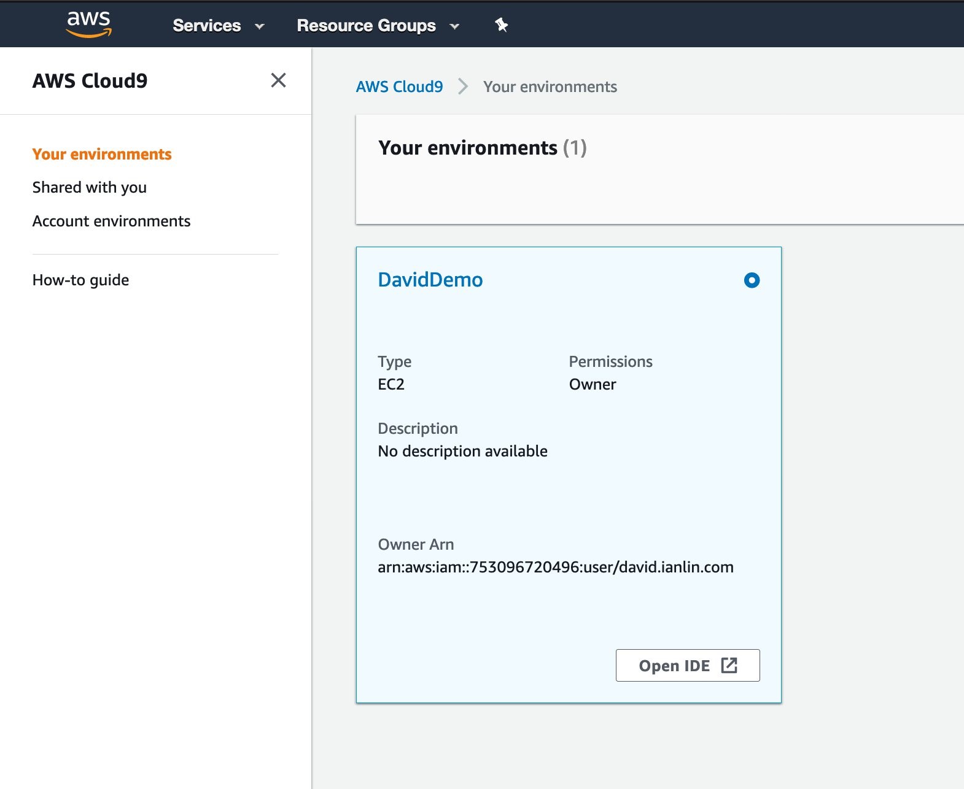Open Account environments section
964x789 pixels.
point(112,221)
